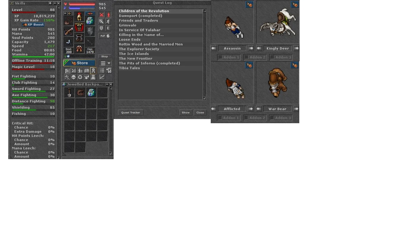Toggle chase opponent running-man mode

coord(108,21)
